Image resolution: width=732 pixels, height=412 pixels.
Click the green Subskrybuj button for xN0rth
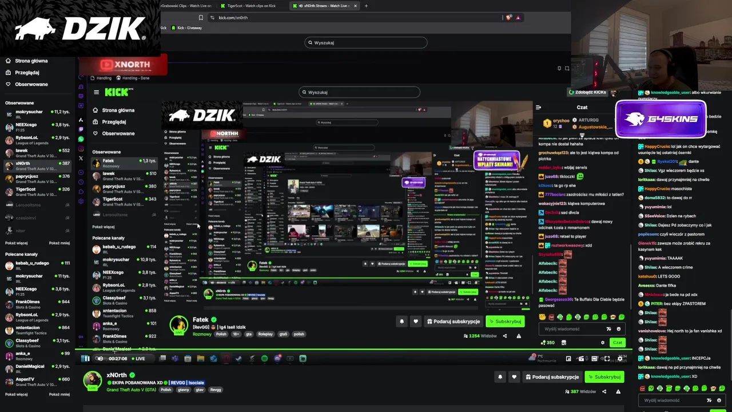coord(604,377)
